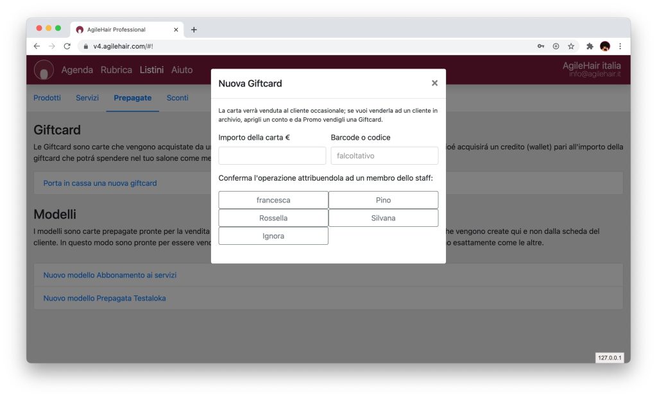Select Rossella as staff member
Image resolution: width=657 pixels, height=398 pixels.
[273, 218]
